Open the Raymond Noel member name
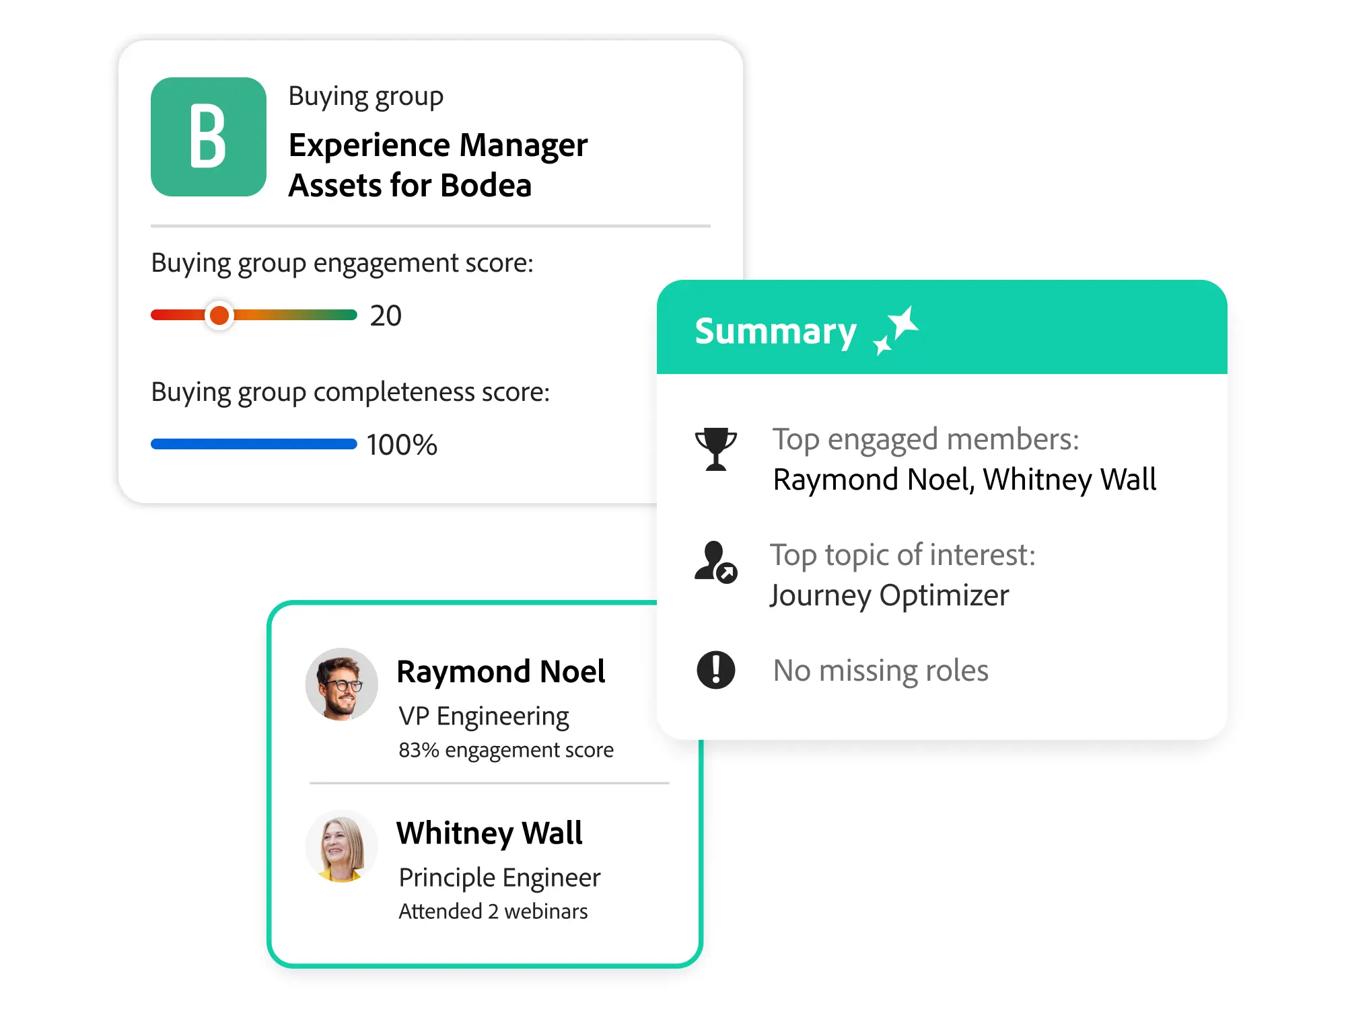The image size is (1346, 1009). 501,671
